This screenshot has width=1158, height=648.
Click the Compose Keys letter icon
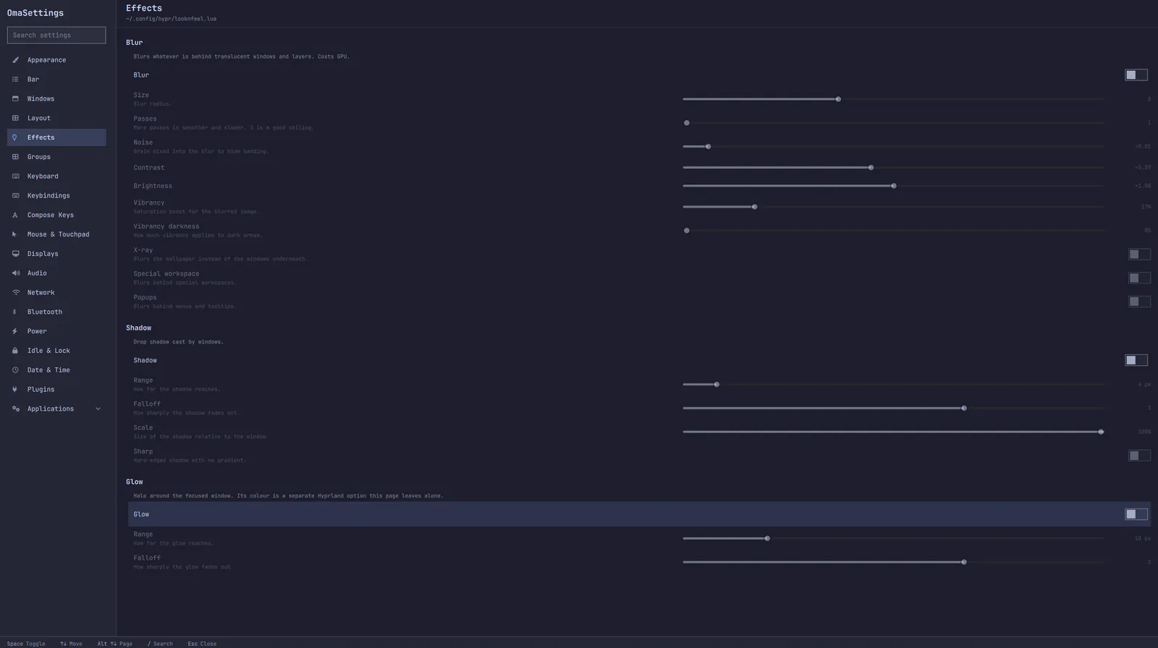(15, 215)
